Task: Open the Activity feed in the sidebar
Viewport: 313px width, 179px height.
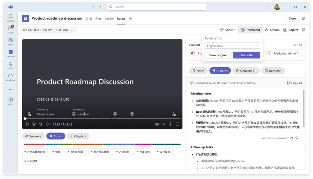Action: [11, 18]
